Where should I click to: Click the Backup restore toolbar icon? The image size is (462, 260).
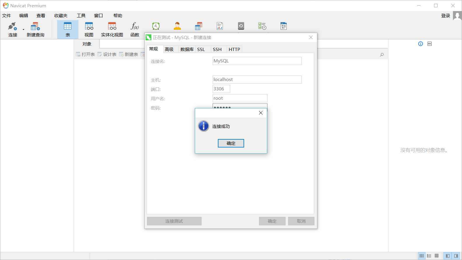coord(241,26)
